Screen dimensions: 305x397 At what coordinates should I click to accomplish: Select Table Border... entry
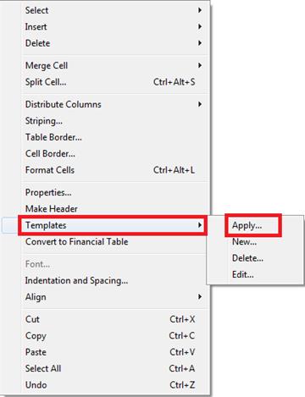(x=113, y=137)
